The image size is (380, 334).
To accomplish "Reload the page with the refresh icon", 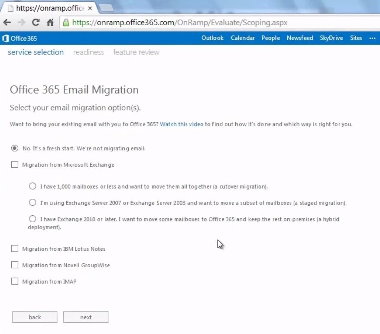I will point(36,22).
